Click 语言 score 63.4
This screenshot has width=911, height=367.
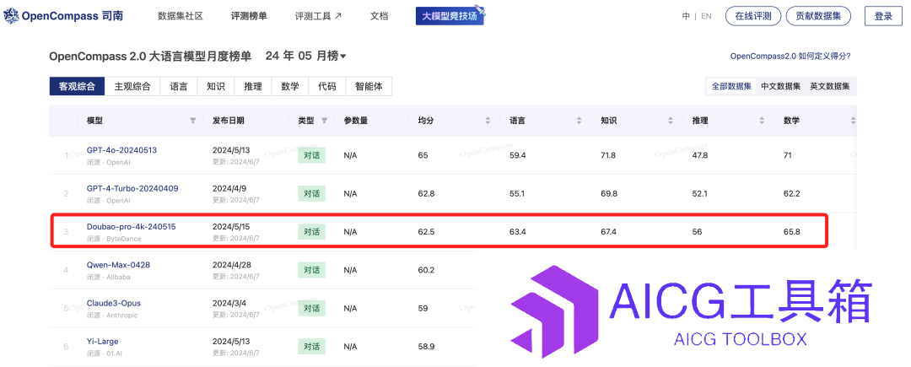coord(517,232)
